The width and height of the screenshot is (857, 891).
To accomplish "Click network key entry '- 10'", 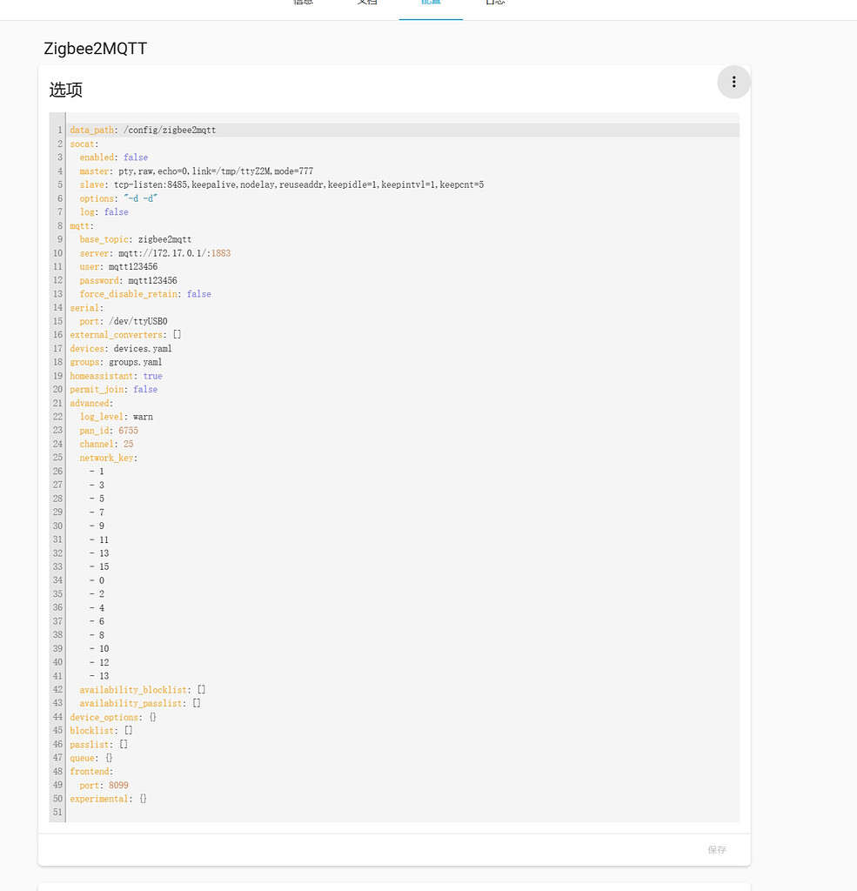I will (x=99, y=648).
